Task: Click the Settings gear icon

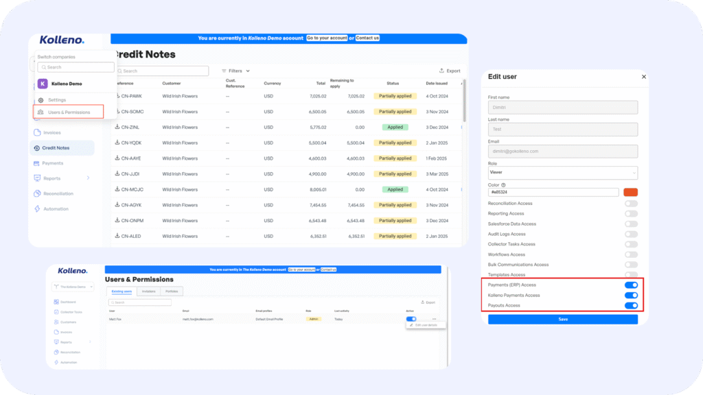Action: pyautogui.click(x=41, y=100)
